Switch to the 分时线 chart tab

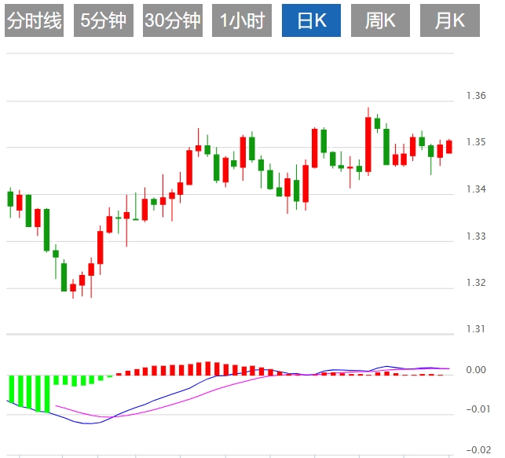tap(34, 20)
